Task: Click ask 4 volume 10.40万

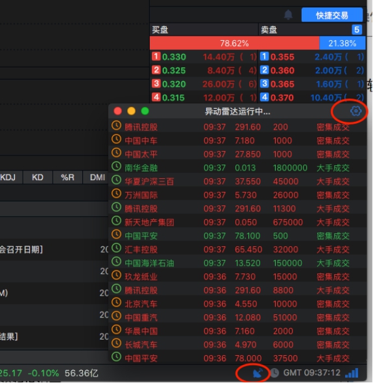Action: [x=326, y=98]
